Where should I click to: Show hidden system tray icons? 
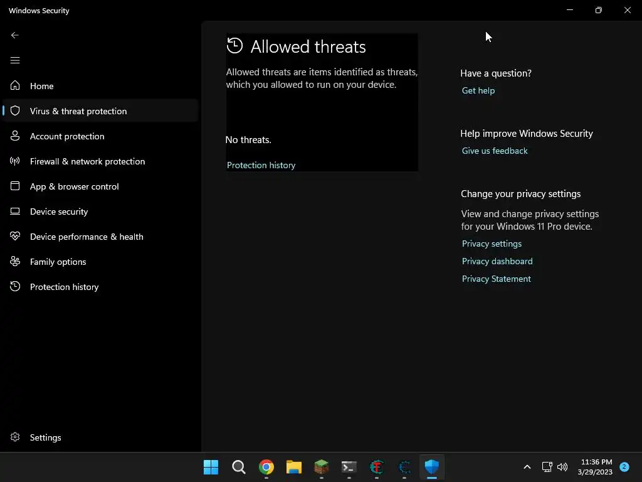click(527, 467)
